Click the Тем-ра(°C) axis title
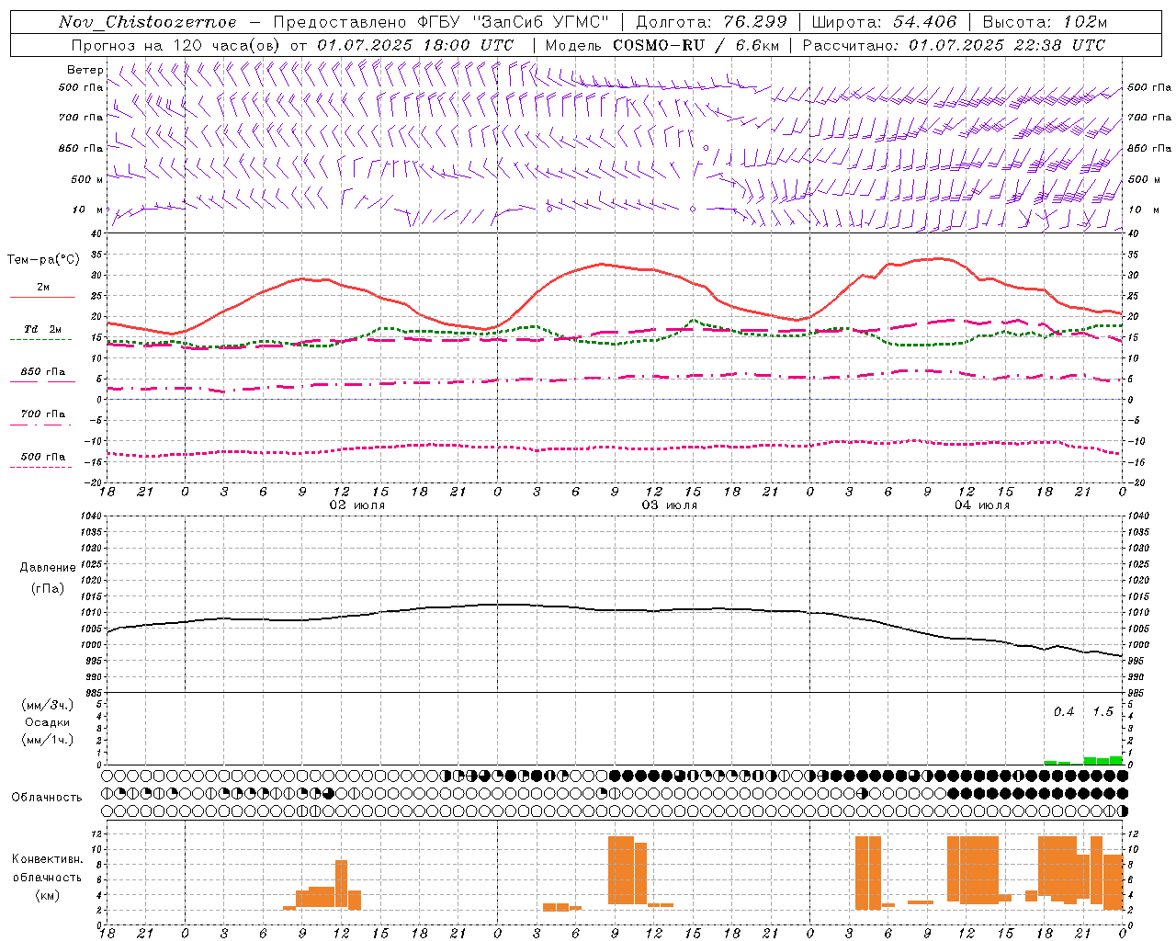The image size is (1176, 941). [x=43, y=260]
